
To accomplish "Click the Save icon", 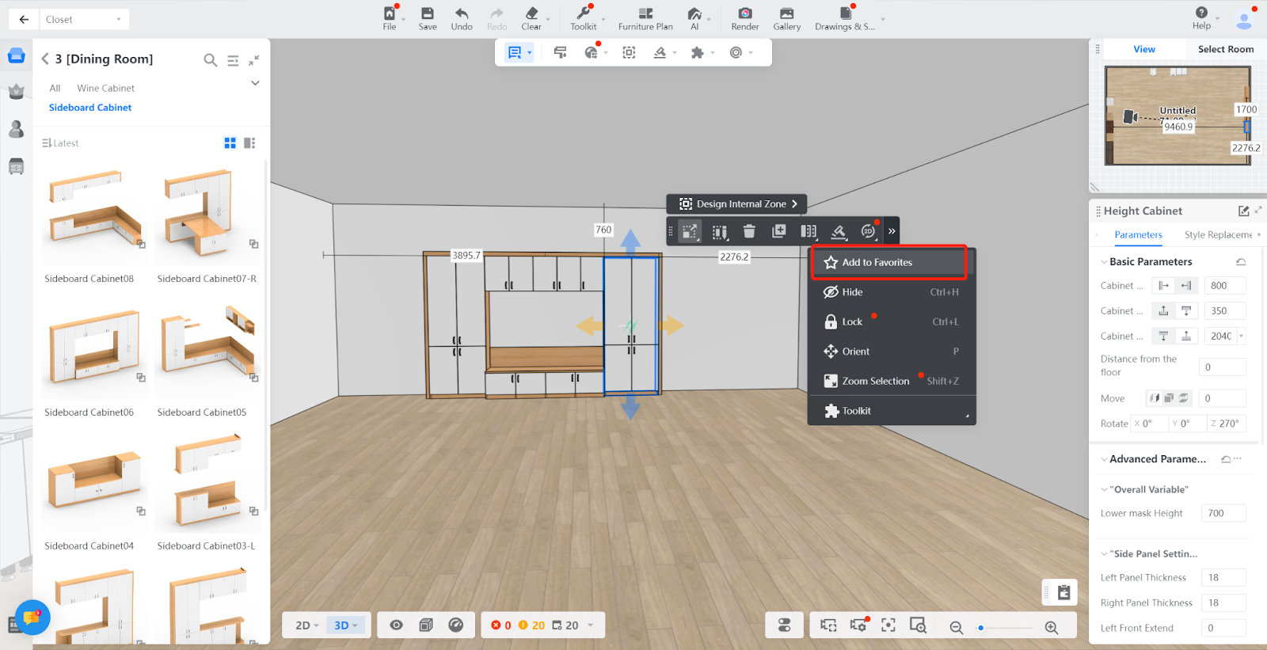I will 428,14.
